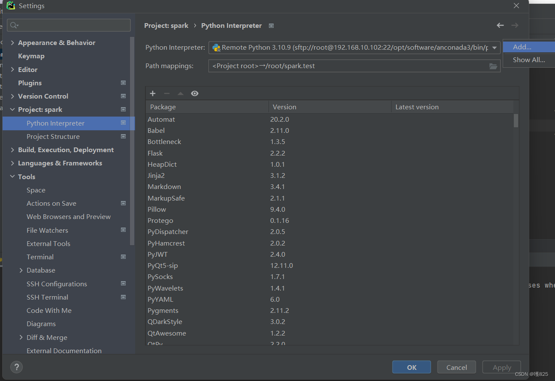Expand the Database node
Viewport: 555px width, 381px height.
(x=21, y=270)
